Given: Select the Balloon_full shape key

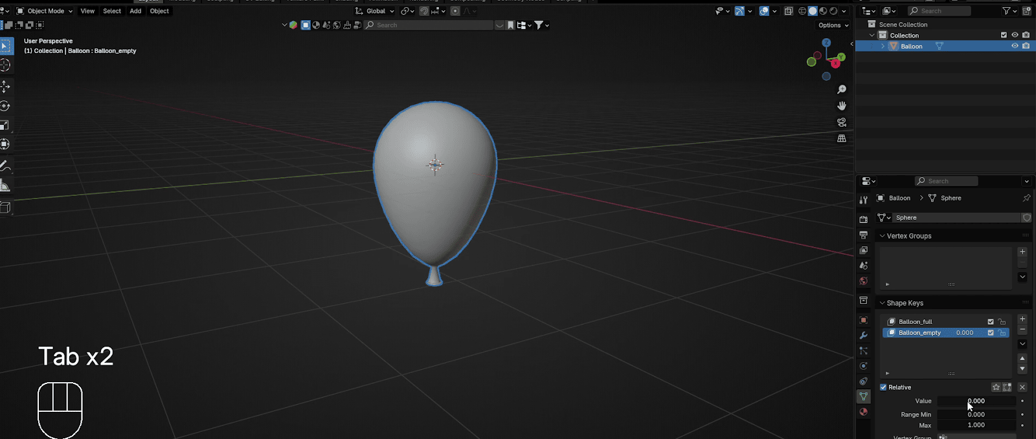Looking at the screenshot, I should pyautogui.click(x=916, y=321).
